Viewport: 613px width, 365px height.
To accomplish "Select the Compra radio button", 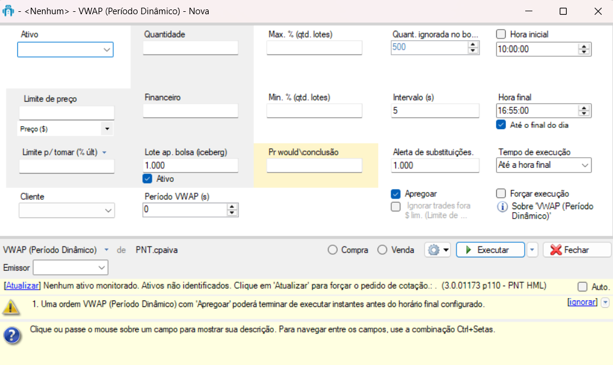I will (333, 250).
